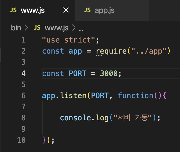180x152 pixels.
Task: Click the const keyword on line 2
Action: coord(53,51)
